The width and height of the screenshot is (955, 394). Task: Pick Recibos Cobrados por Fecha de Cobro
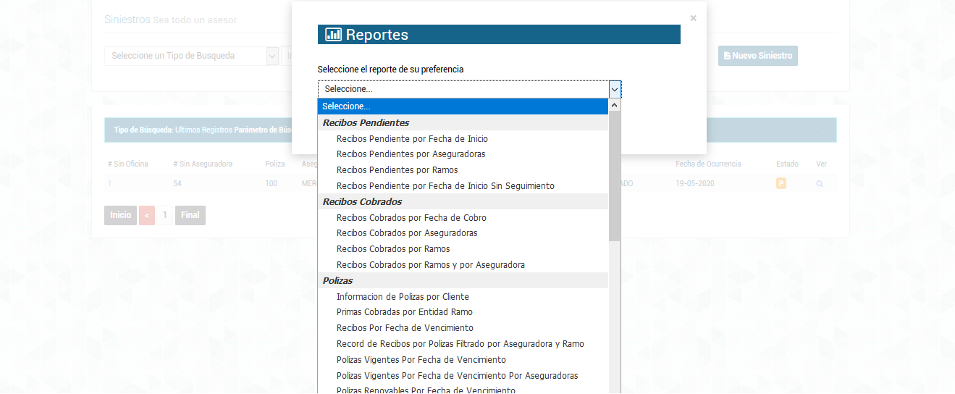(411, 217)
